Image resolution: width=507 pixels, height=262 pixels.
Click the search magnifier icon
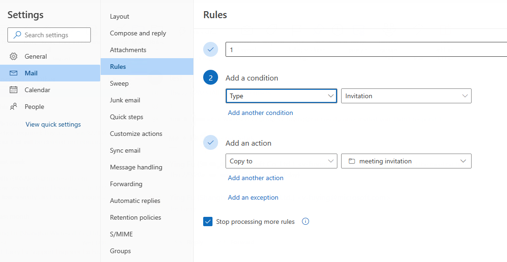pyautogui.click(x=18, y=35)
